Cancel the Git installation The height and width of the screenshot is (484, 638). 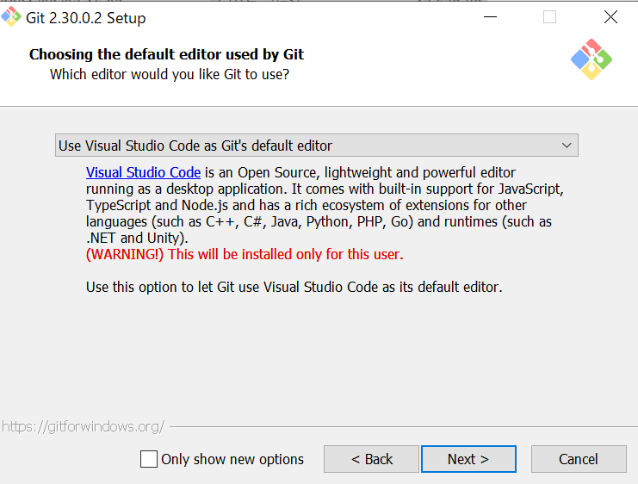tap(578, 459)
